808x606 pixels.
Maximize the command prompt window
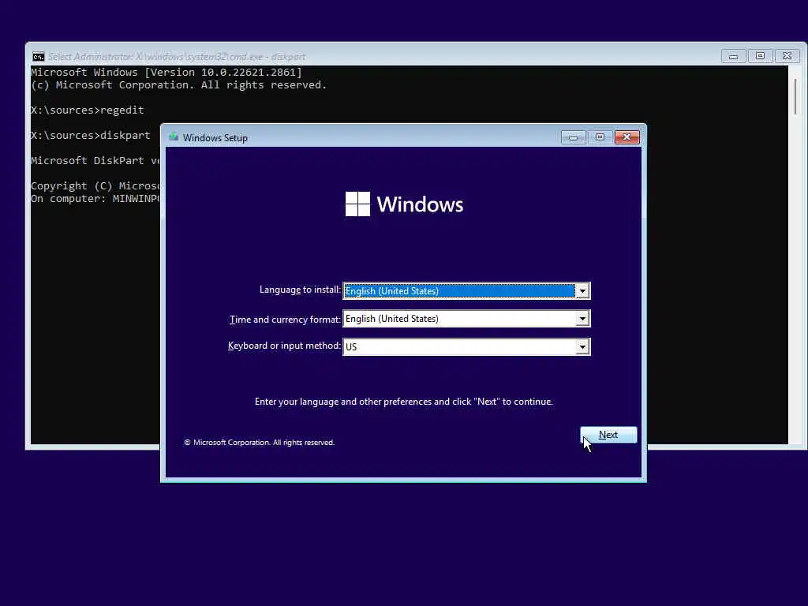pos(760,56)
